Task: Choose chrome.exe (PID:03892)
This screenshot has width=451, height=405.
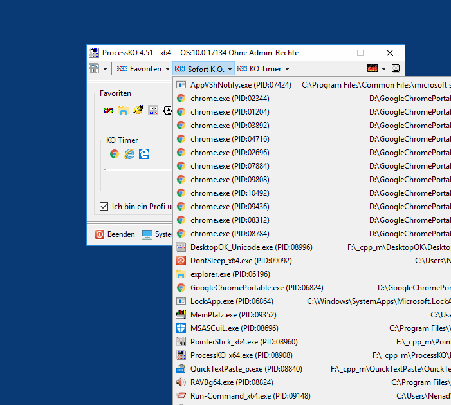Action: [312, 126]
